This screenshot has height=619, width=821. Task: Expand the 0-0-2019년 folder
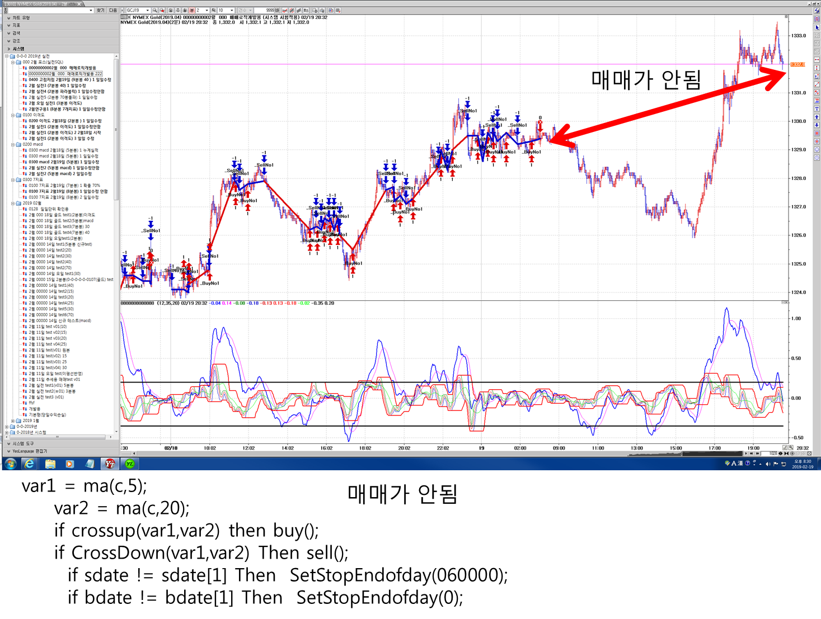(7, 427)
